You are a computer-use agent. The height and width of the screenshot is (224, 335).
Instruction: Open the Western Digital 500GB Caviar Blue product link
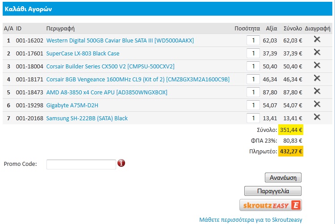120,40
